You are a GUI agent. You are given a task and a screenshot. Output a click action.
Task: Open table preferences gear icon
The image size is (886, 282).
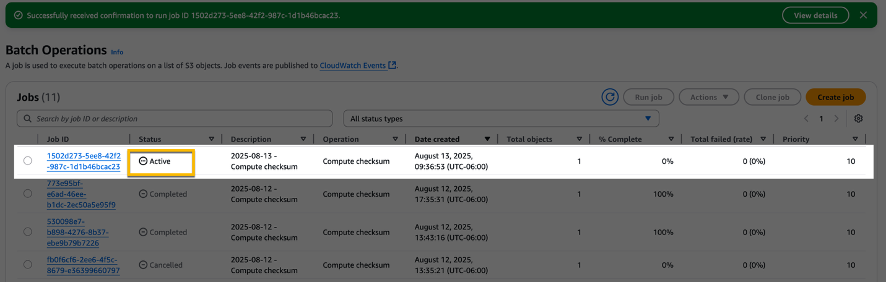click(858, 119)
